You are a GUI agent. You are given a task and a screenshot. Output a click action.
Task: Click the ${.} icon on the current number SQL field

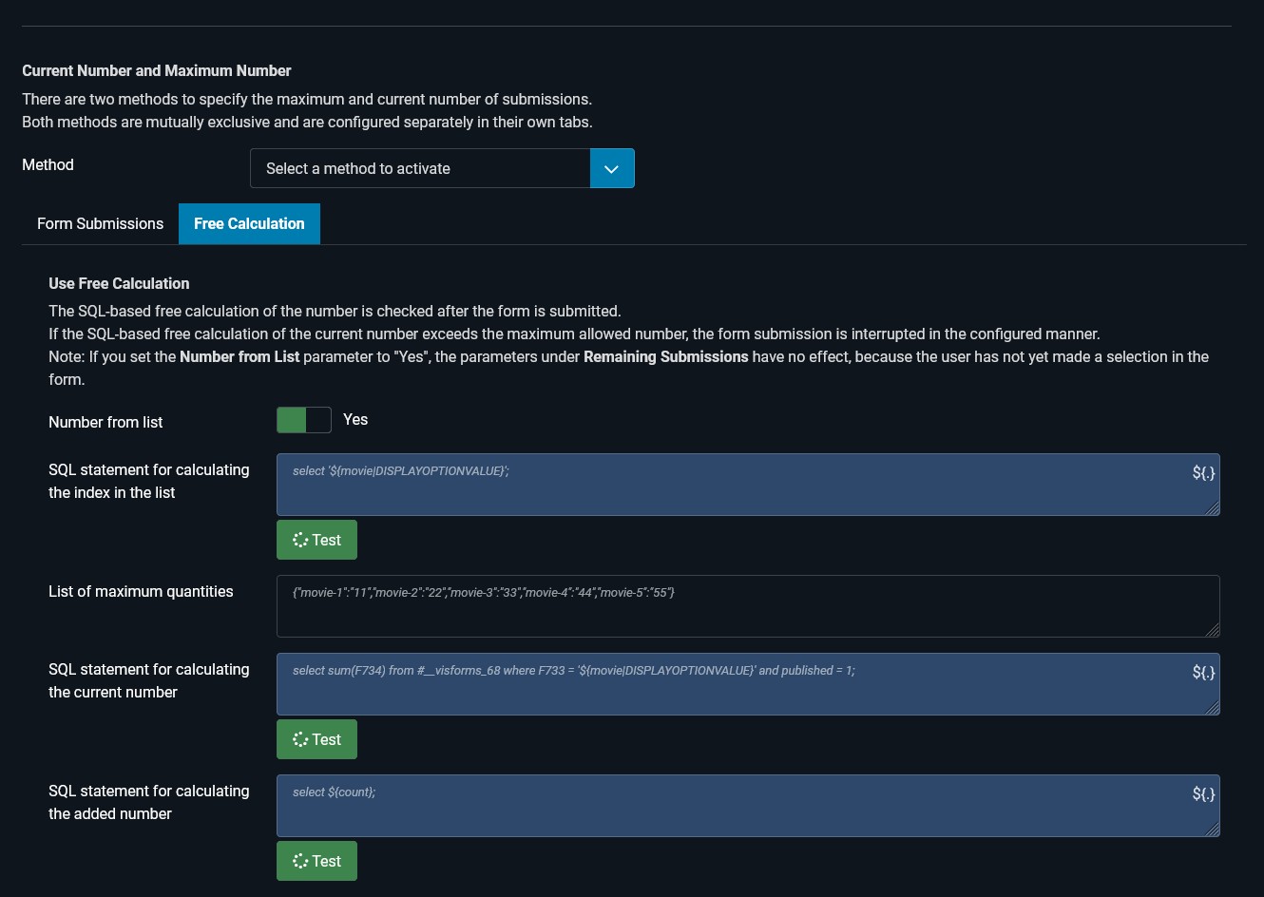pos(1204,672)
